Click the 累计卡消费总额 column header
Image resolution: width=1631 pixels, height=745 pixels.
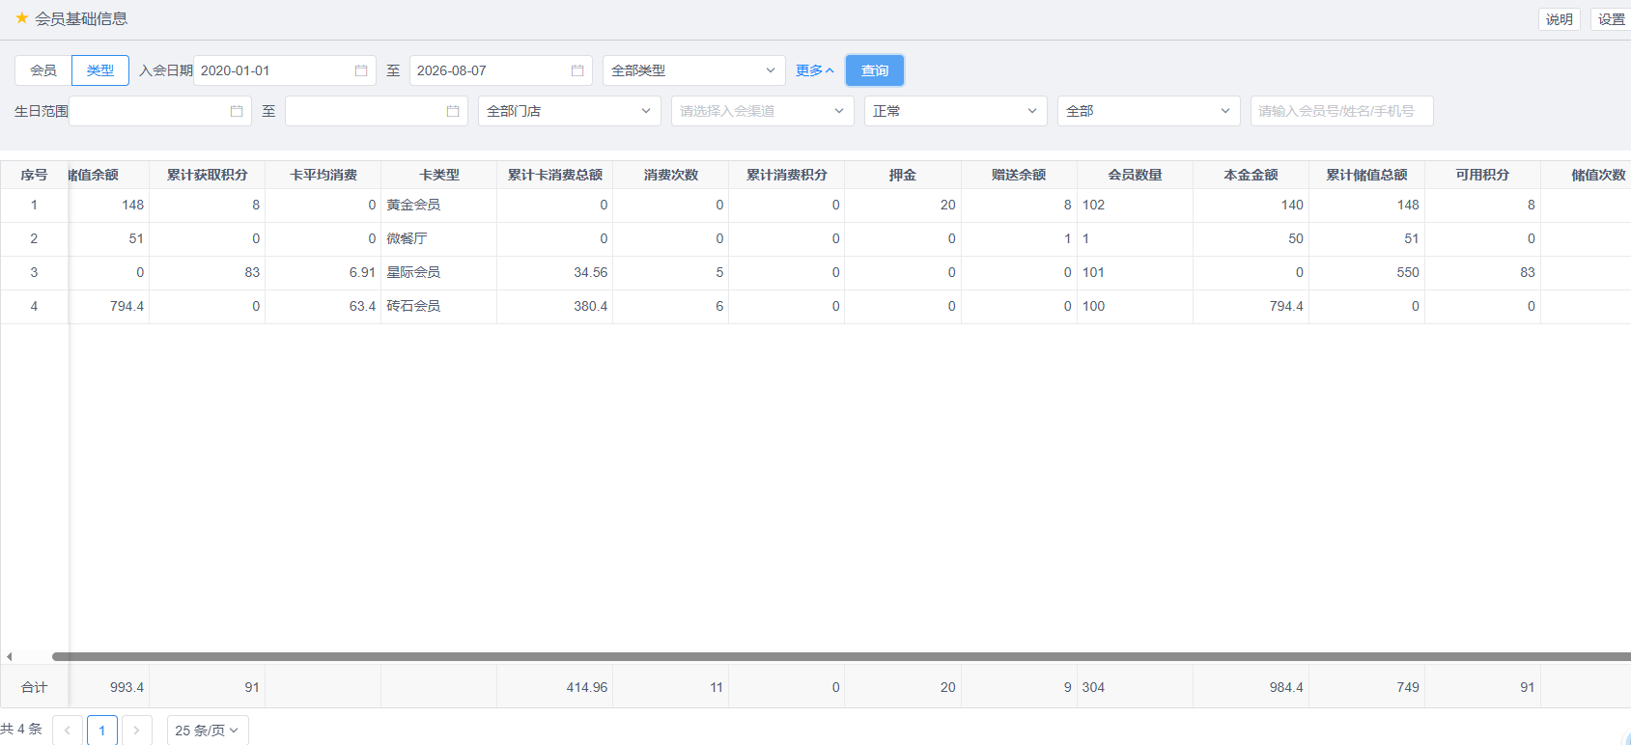click(x=555, y=175)
